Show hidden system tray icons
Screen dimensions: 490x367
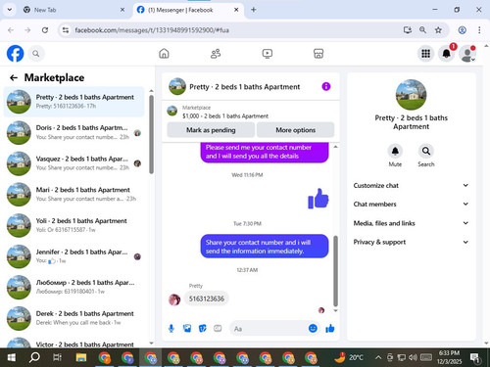(x=378, y=357)
